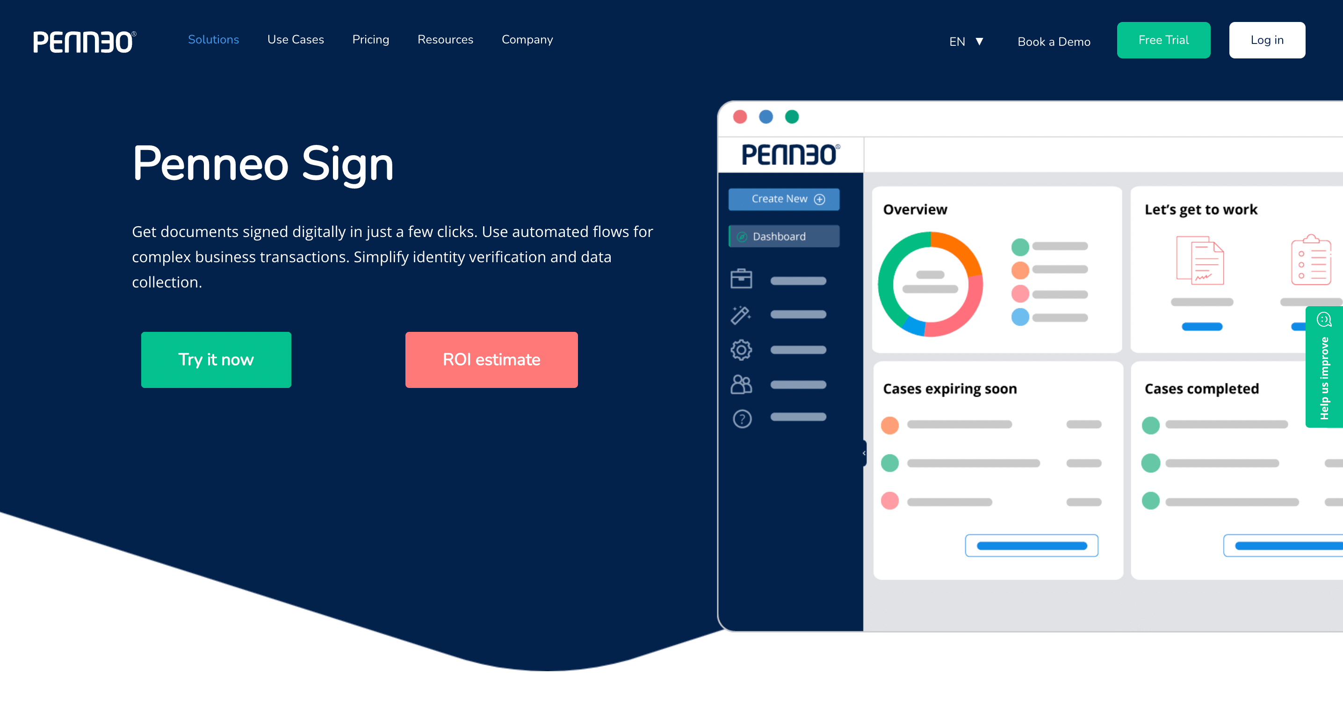Click the help/question mark icon in sidebar
Image resolution: width=1343 pixels, height=703 pixels.
click(x=742, y=418)
